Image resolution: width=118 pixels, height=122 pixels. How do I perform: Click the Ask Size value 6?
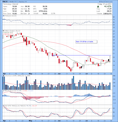click(x=29, y=9)
